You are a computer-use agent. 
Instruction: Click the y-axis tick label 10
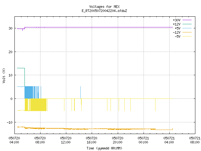point(10,75)
